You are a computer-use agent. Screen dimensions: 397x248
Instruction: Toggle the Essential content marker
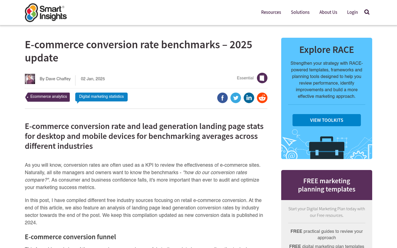point(262,78)
